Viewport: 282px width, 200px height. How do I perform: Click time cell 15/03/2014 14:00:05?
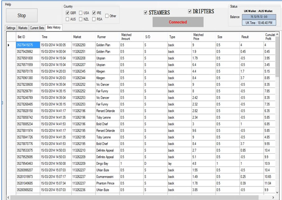point(56,45)
